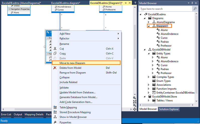
Task: Expand the Function Imports folder
Action: 149,89
